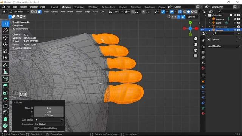Image resolution: width=242 pixels, height=136 pixels.
Task: Open the Options dropdown
Action: coord(192,17)
